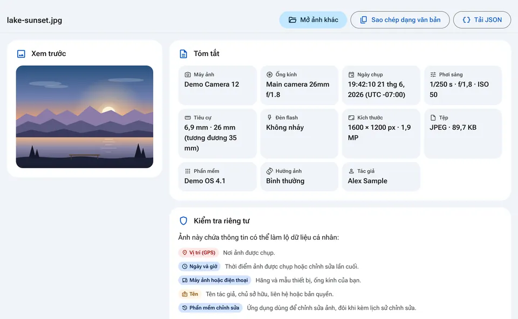Copy metadata via Sao chép dạng văn bản

click(400, 20)
